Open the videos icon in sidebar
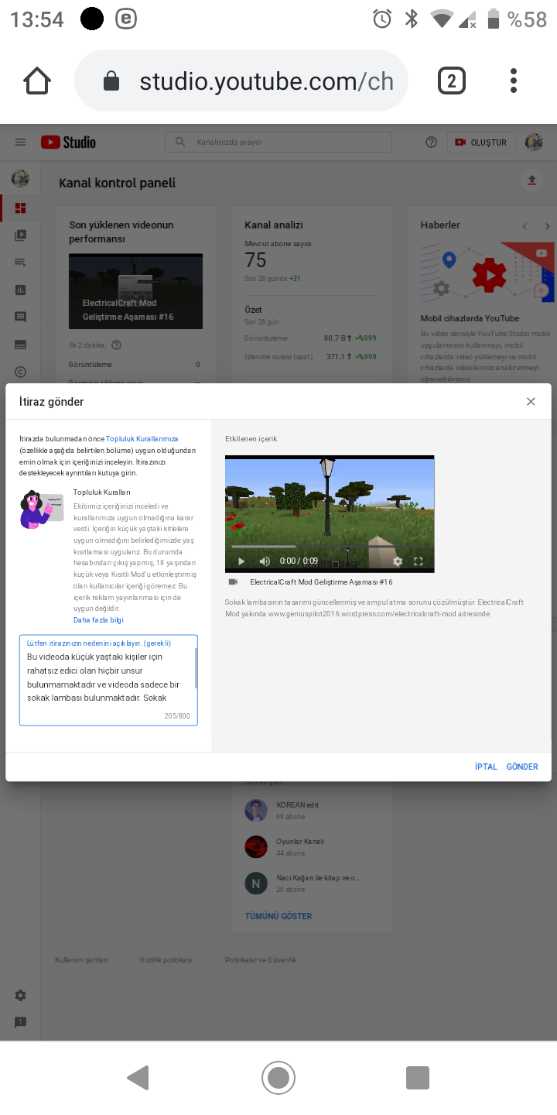Image resolution: width=557 pixels, height=1115 pixels. point(20,235)
